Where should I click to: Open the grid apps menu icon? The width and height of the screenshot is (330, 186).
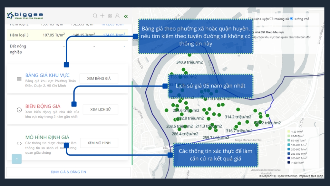(x=110, y=16)
